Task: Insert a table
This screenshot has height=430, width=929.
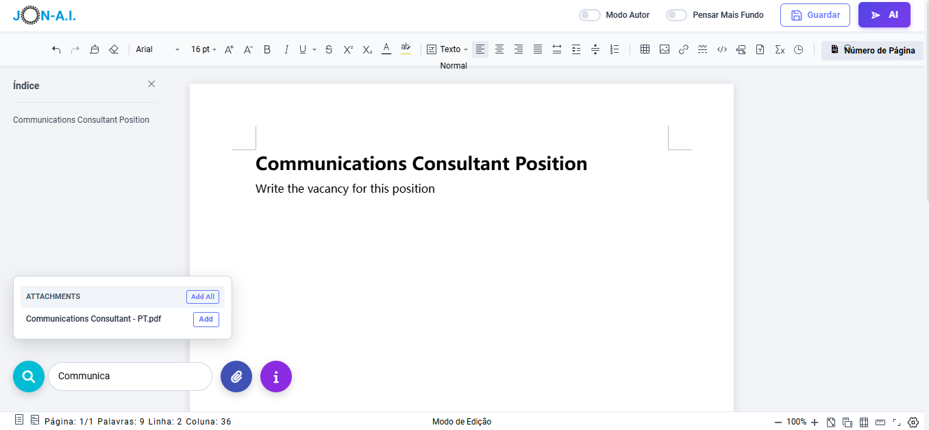Action: point(645,49)
